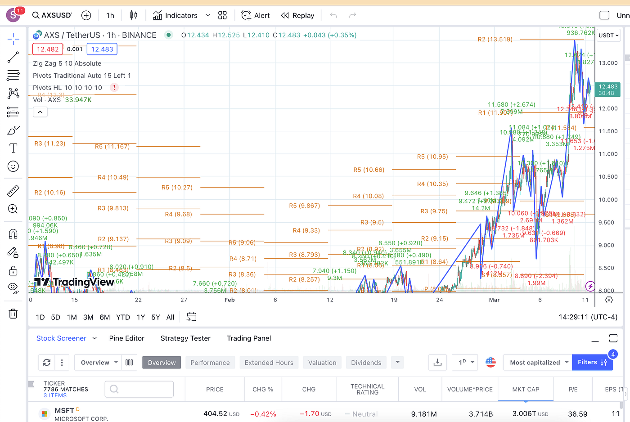
Task: Open the candlestick chart type menu
Action: click(x=134, y=15)
